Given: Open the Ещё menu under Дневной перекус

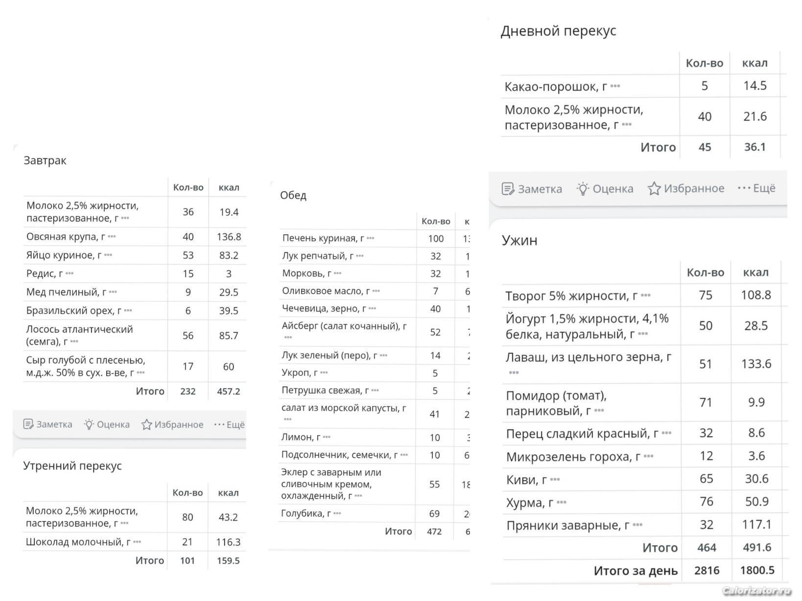Looking at the screenshot, I should (756, 188).
